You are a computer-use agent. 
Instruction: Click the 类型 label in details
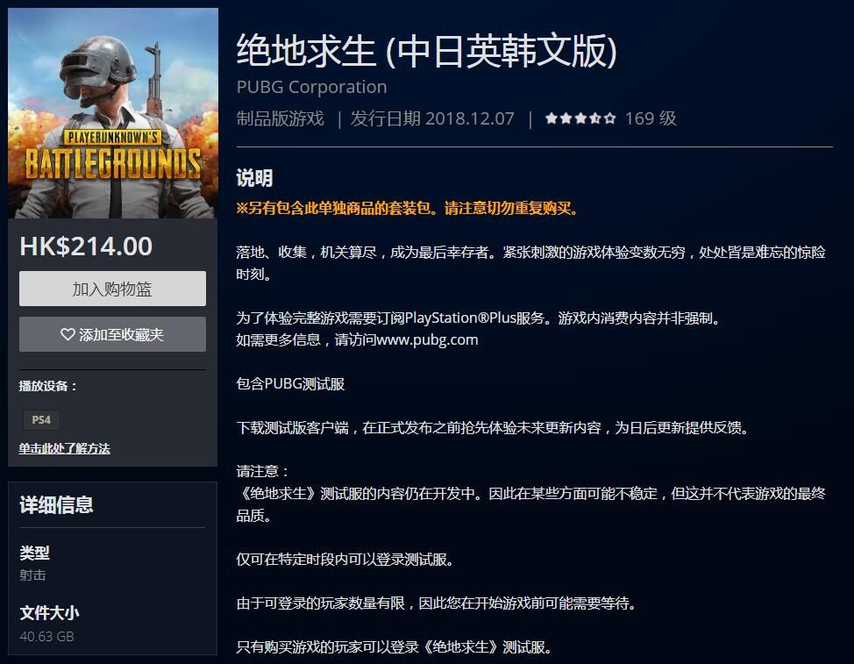coord(34,553)
